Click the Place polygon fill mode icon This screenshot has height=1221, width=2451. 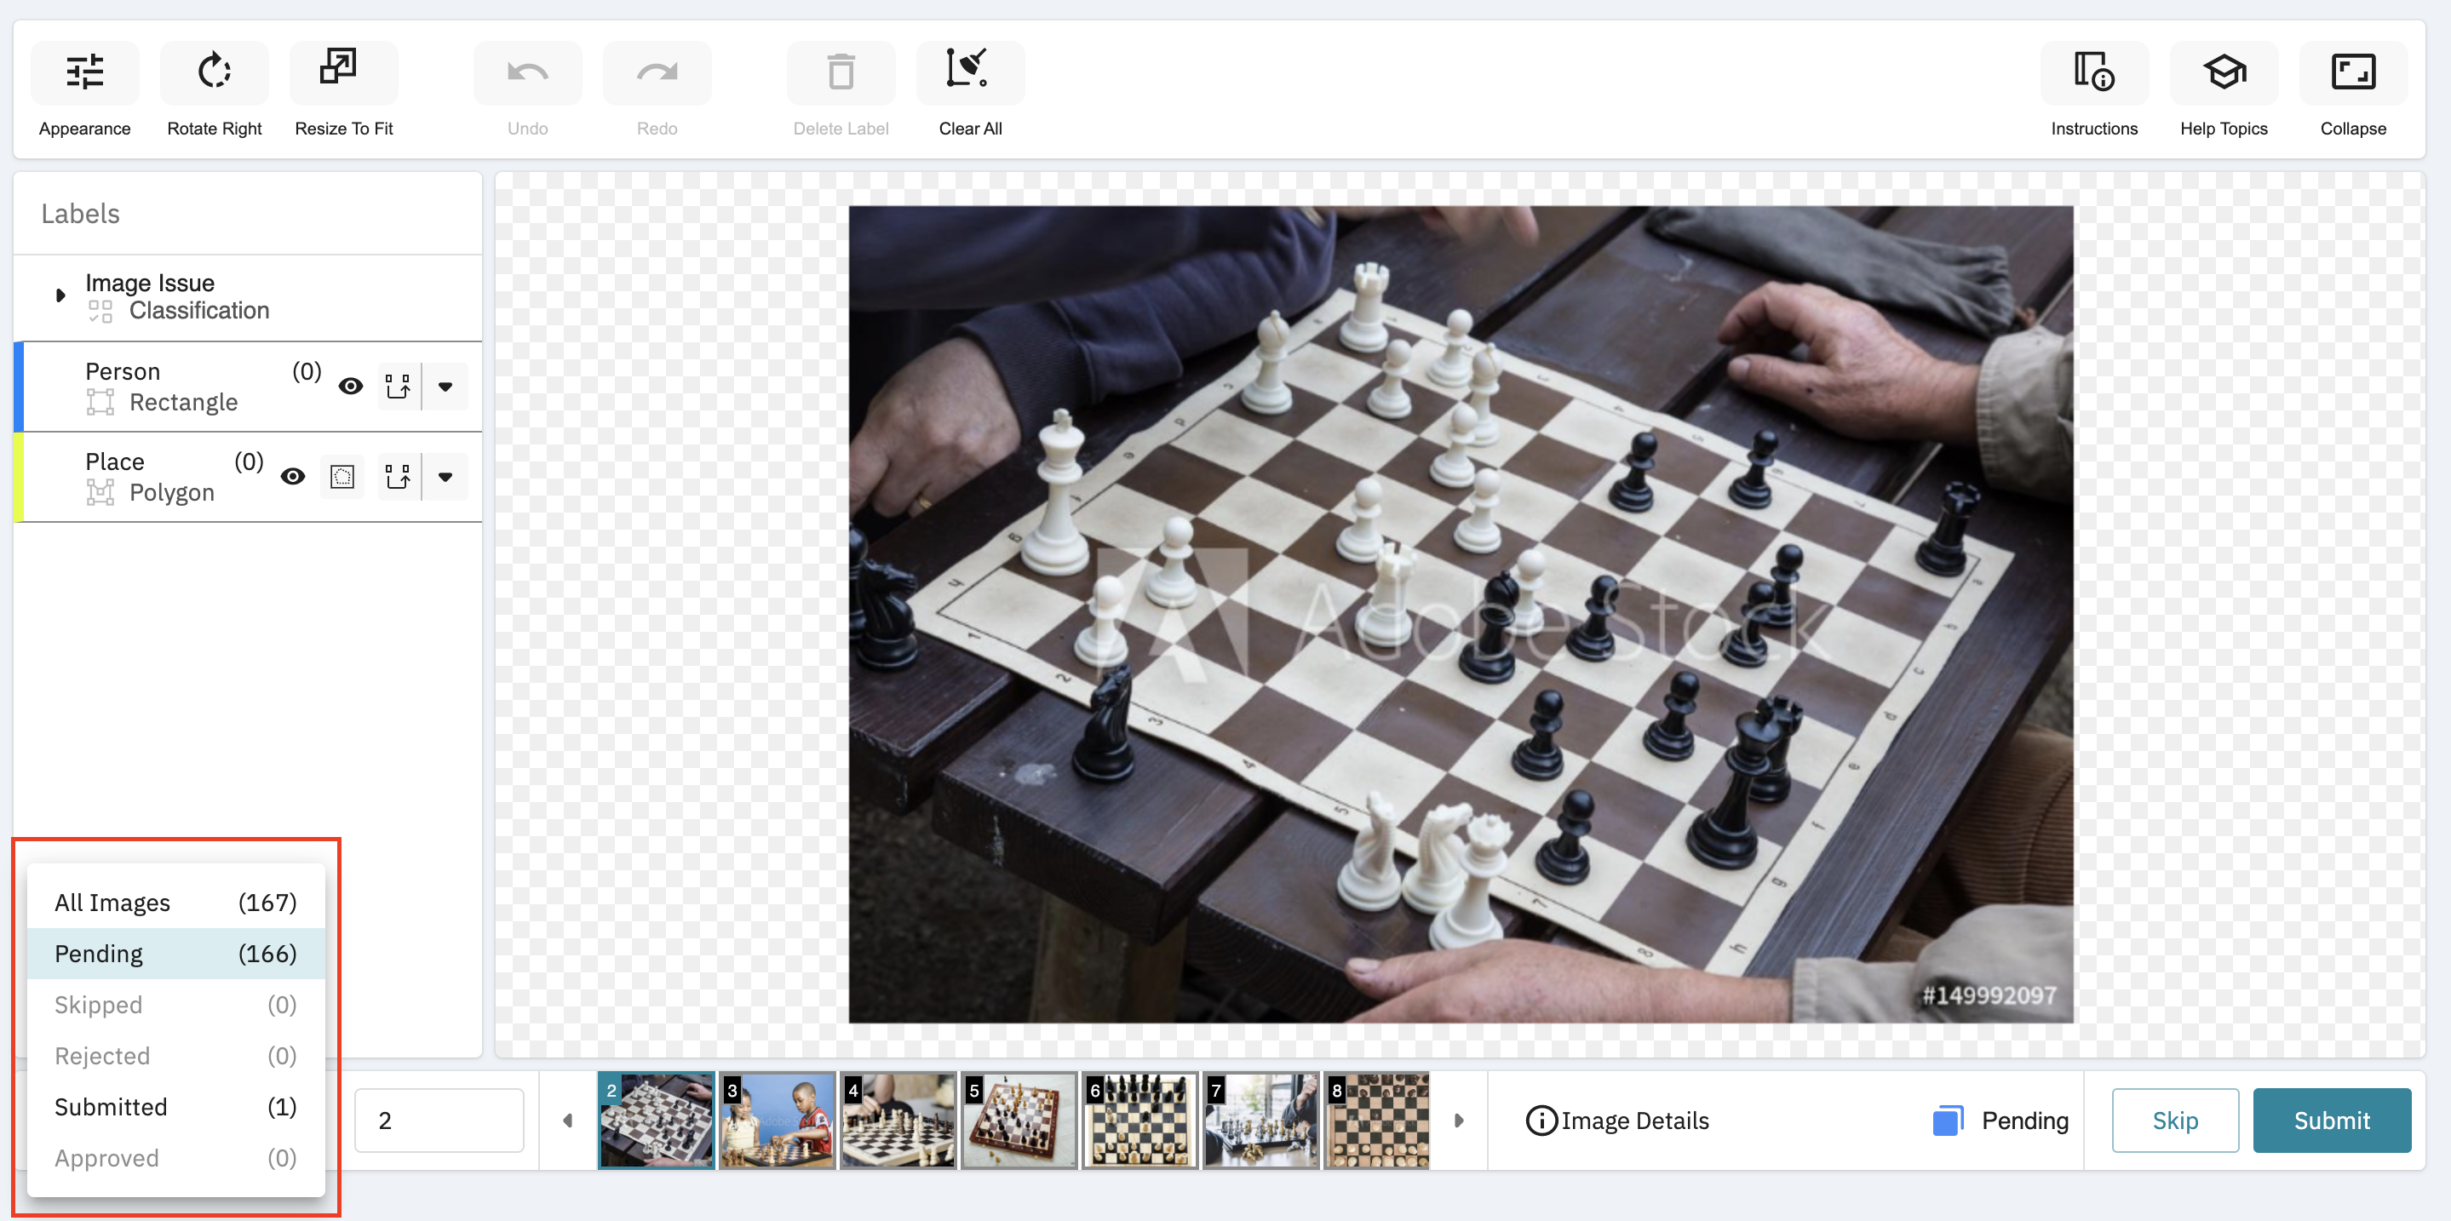[342, 477]
